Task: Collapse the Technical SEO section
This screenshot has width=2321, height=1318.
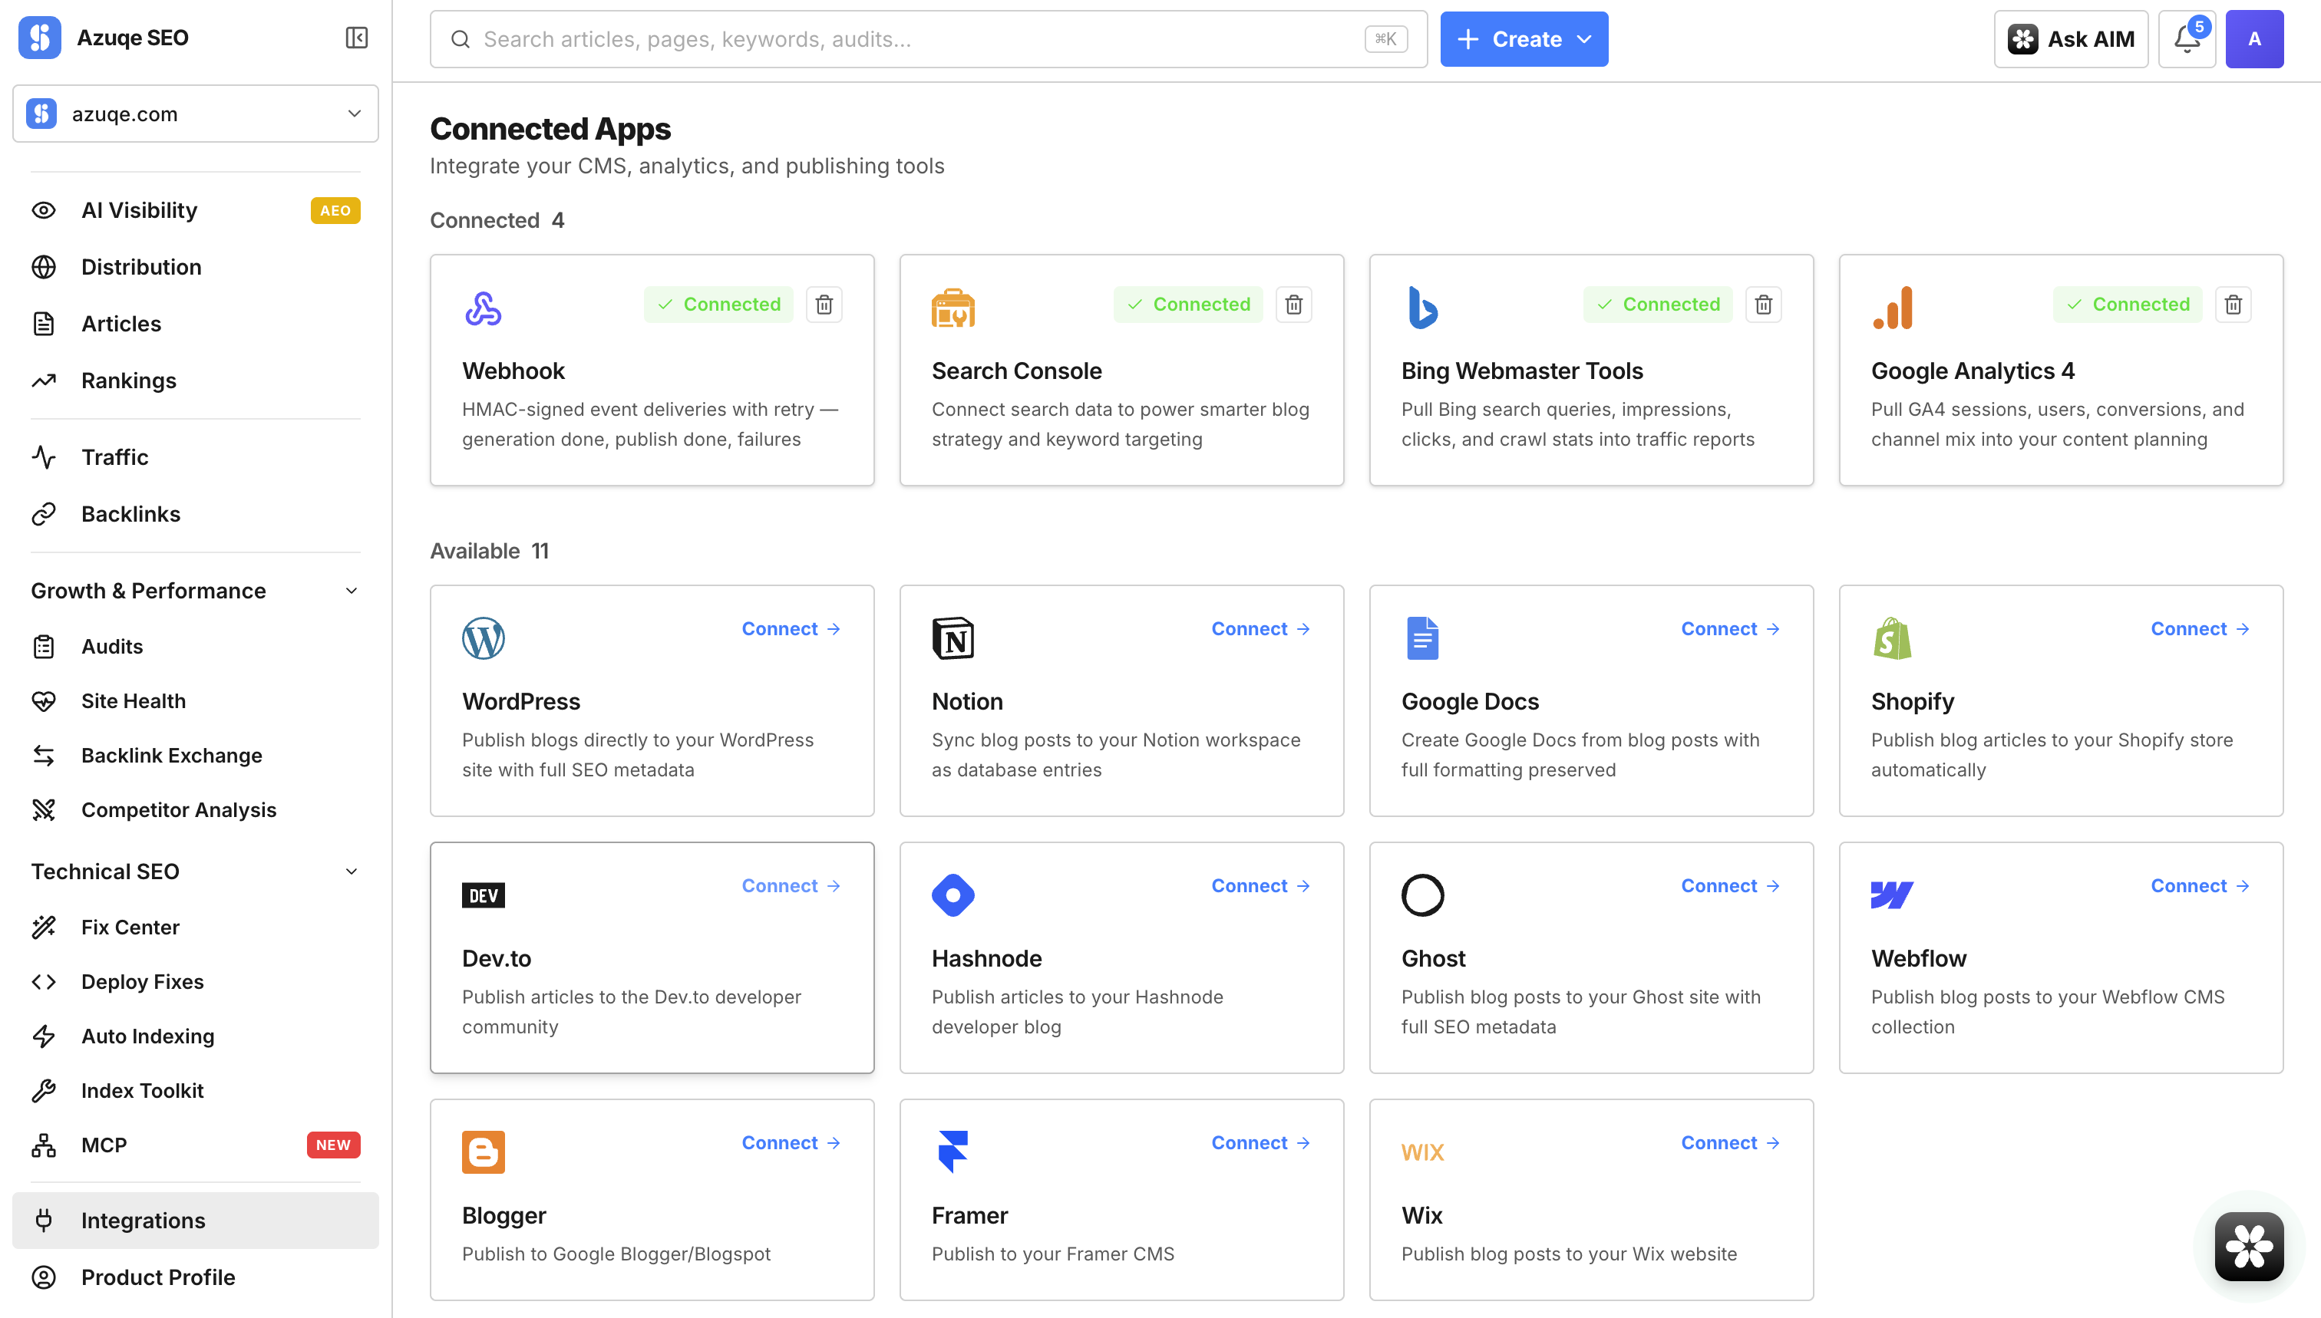Action: [x=196, y=872]
